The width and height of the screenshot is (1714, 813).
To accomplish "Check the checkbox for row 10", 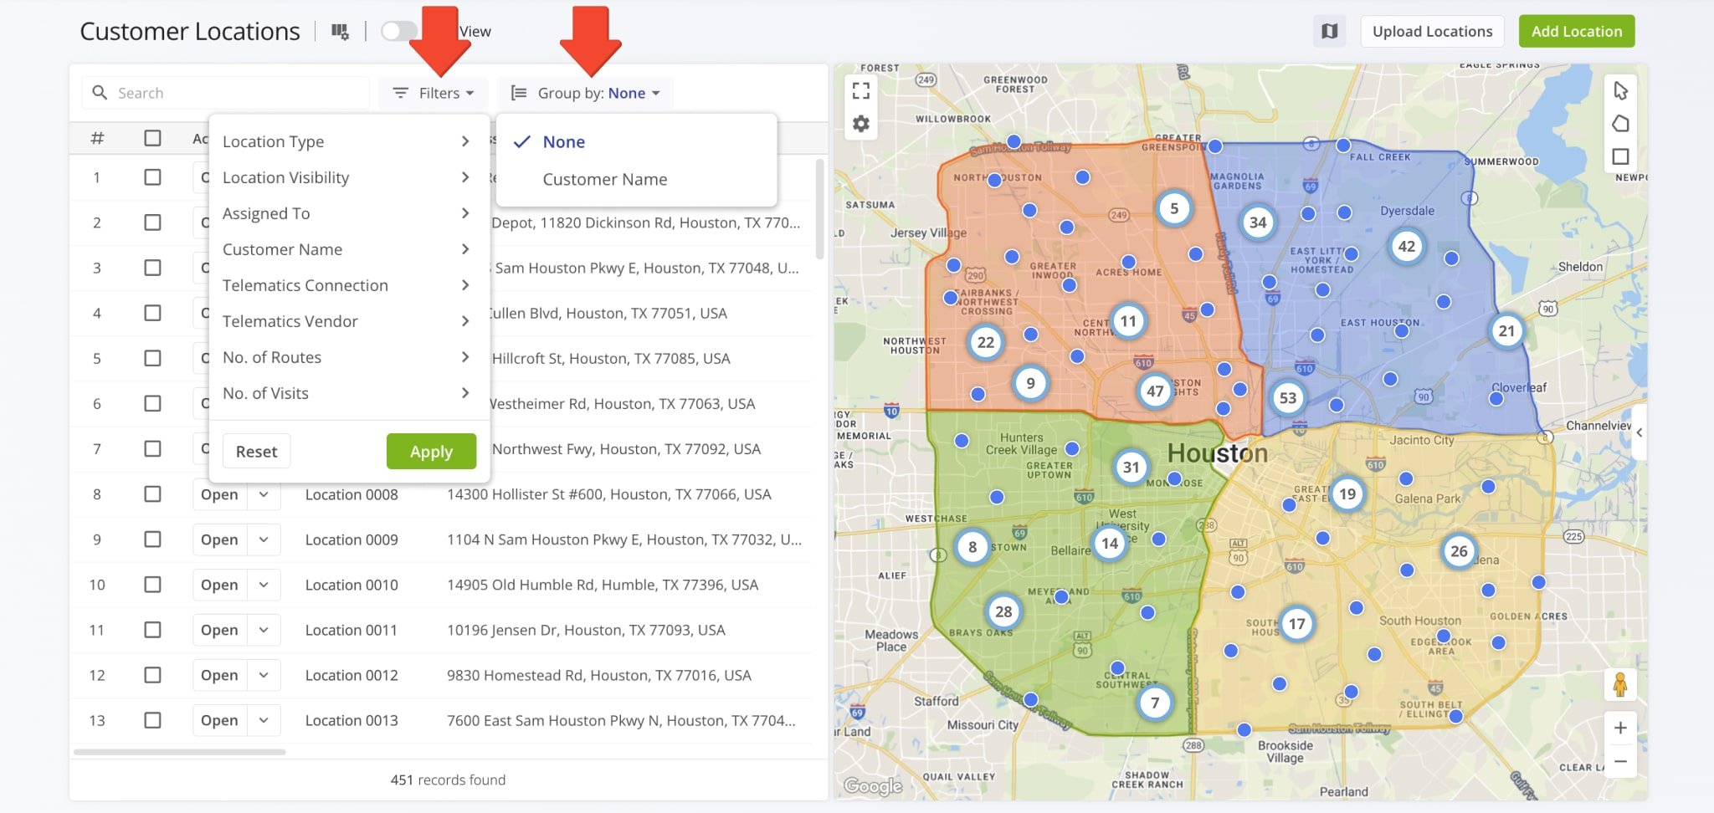I will 152,585.
